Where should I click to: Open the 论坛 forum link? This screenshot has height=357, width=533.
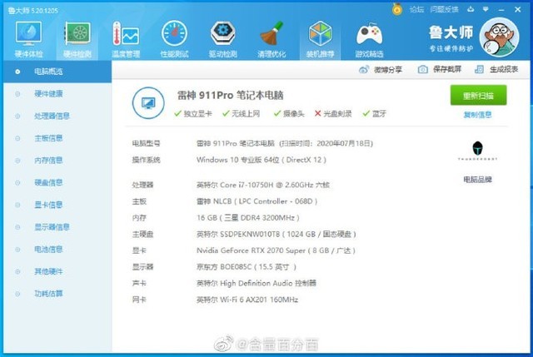click(x=416, y=9)
